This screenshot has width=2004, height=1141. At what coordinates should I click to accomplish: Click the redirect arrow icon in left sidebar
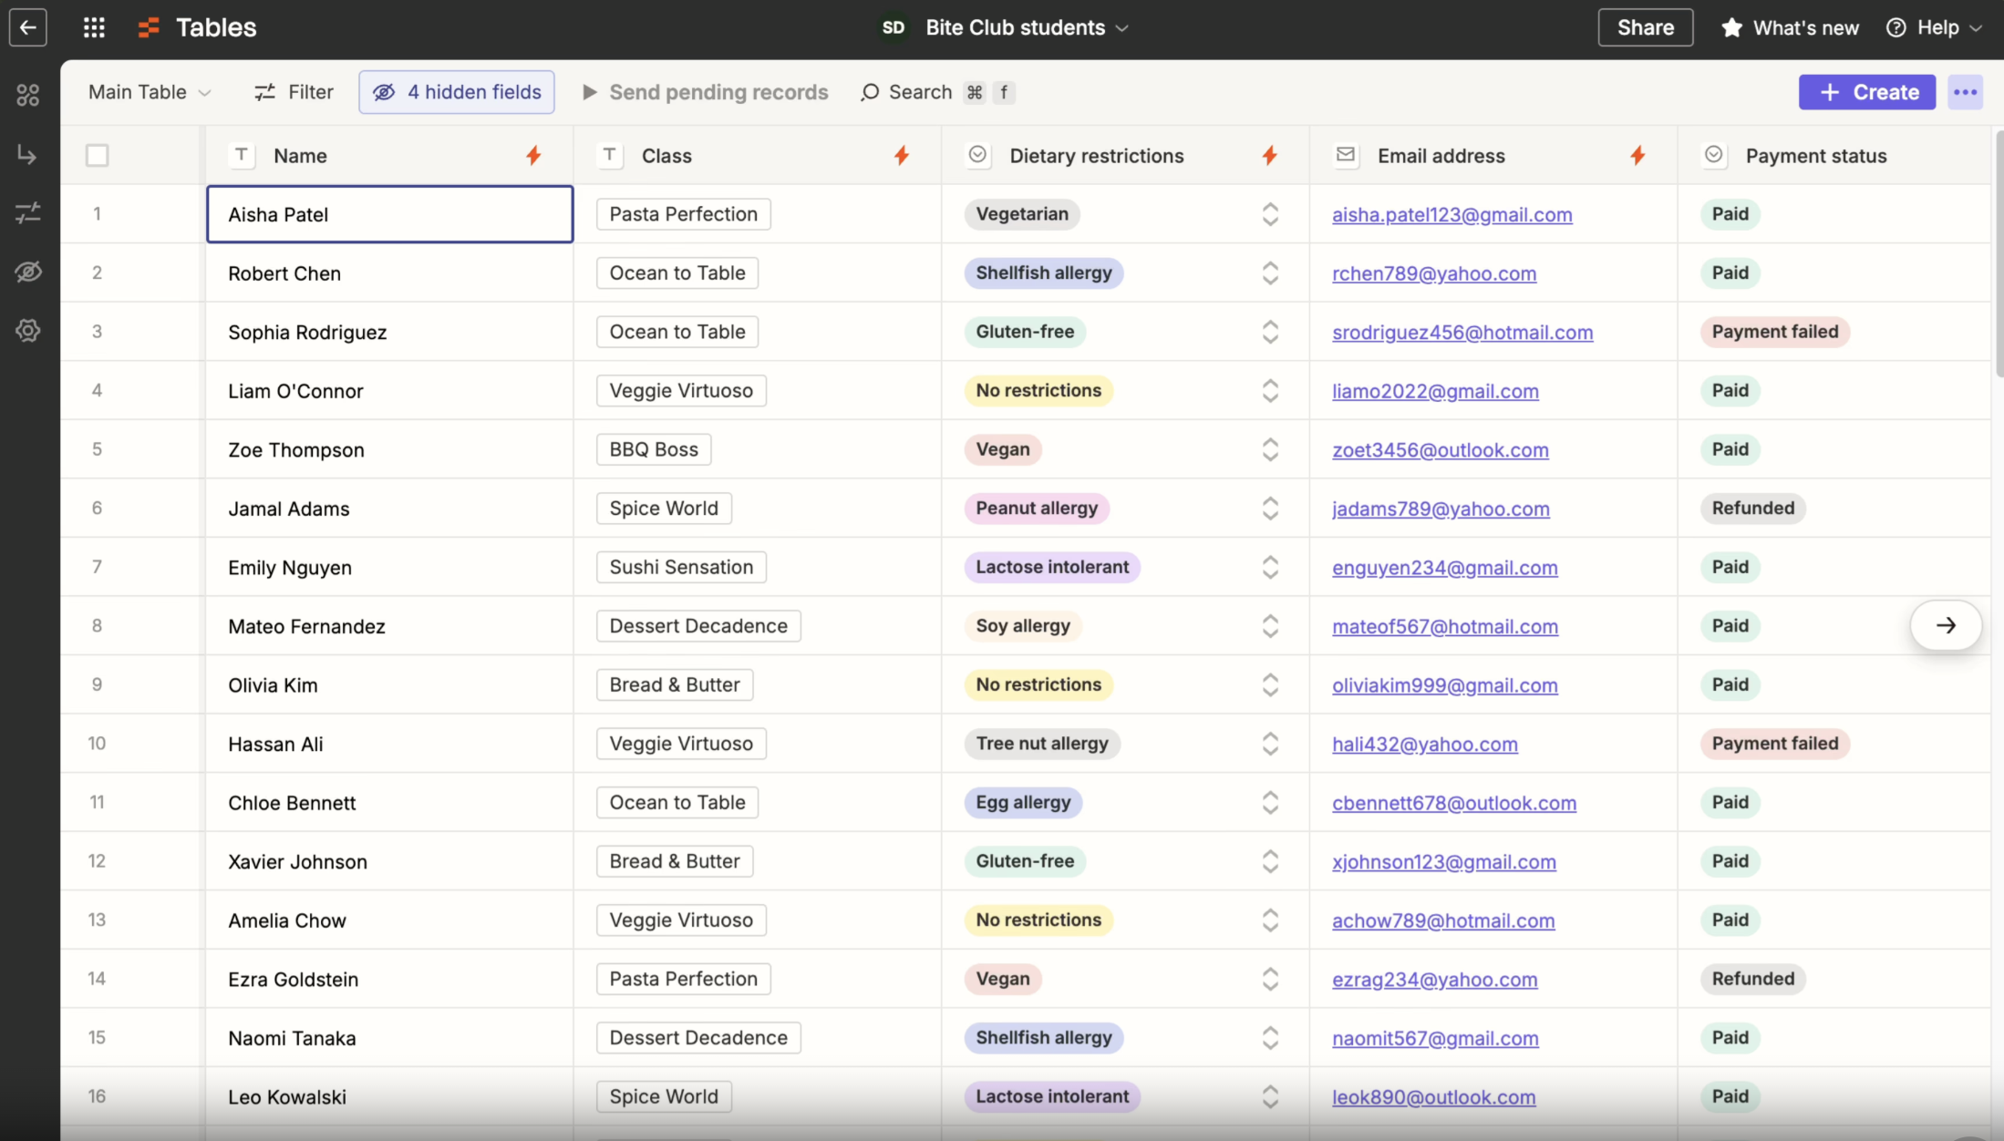(27, 154)
